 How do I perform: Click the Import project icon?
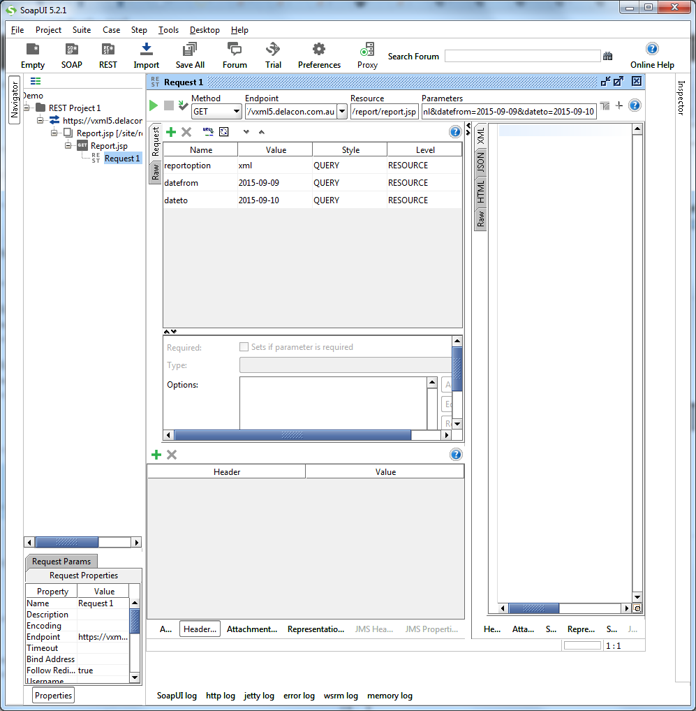tap(147, 49)
